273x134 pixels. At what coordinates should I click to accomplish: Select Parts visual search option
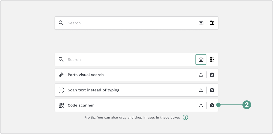[x=136, y=75]
